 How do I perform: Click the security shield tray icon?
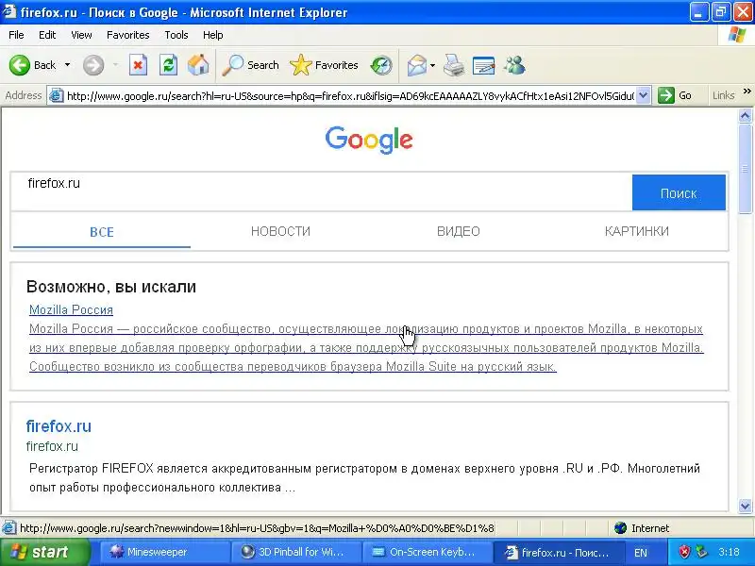point(684,552)
